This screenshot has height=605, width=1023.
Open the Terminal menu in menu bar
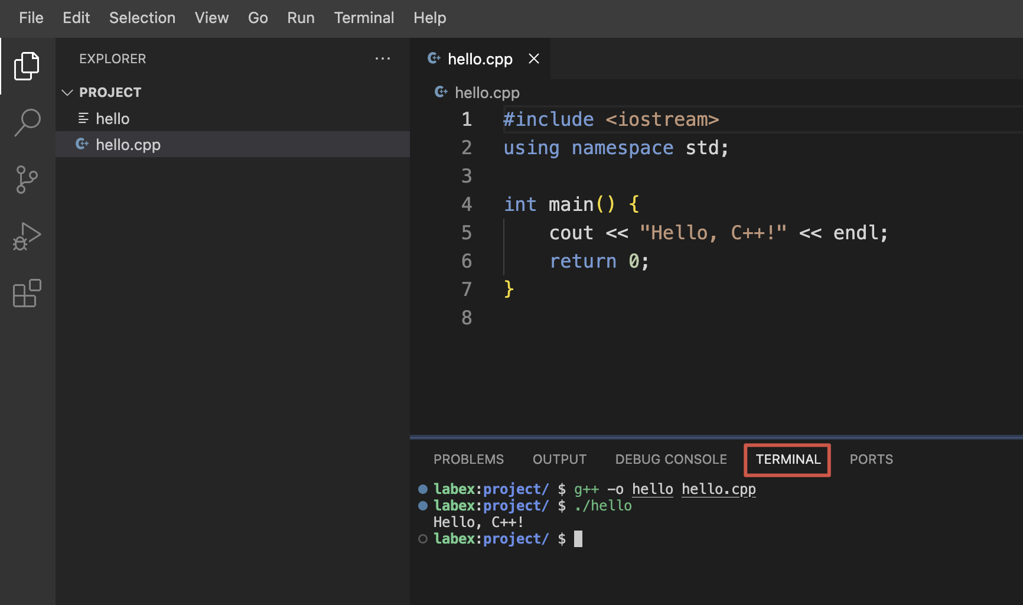point(363,18)
